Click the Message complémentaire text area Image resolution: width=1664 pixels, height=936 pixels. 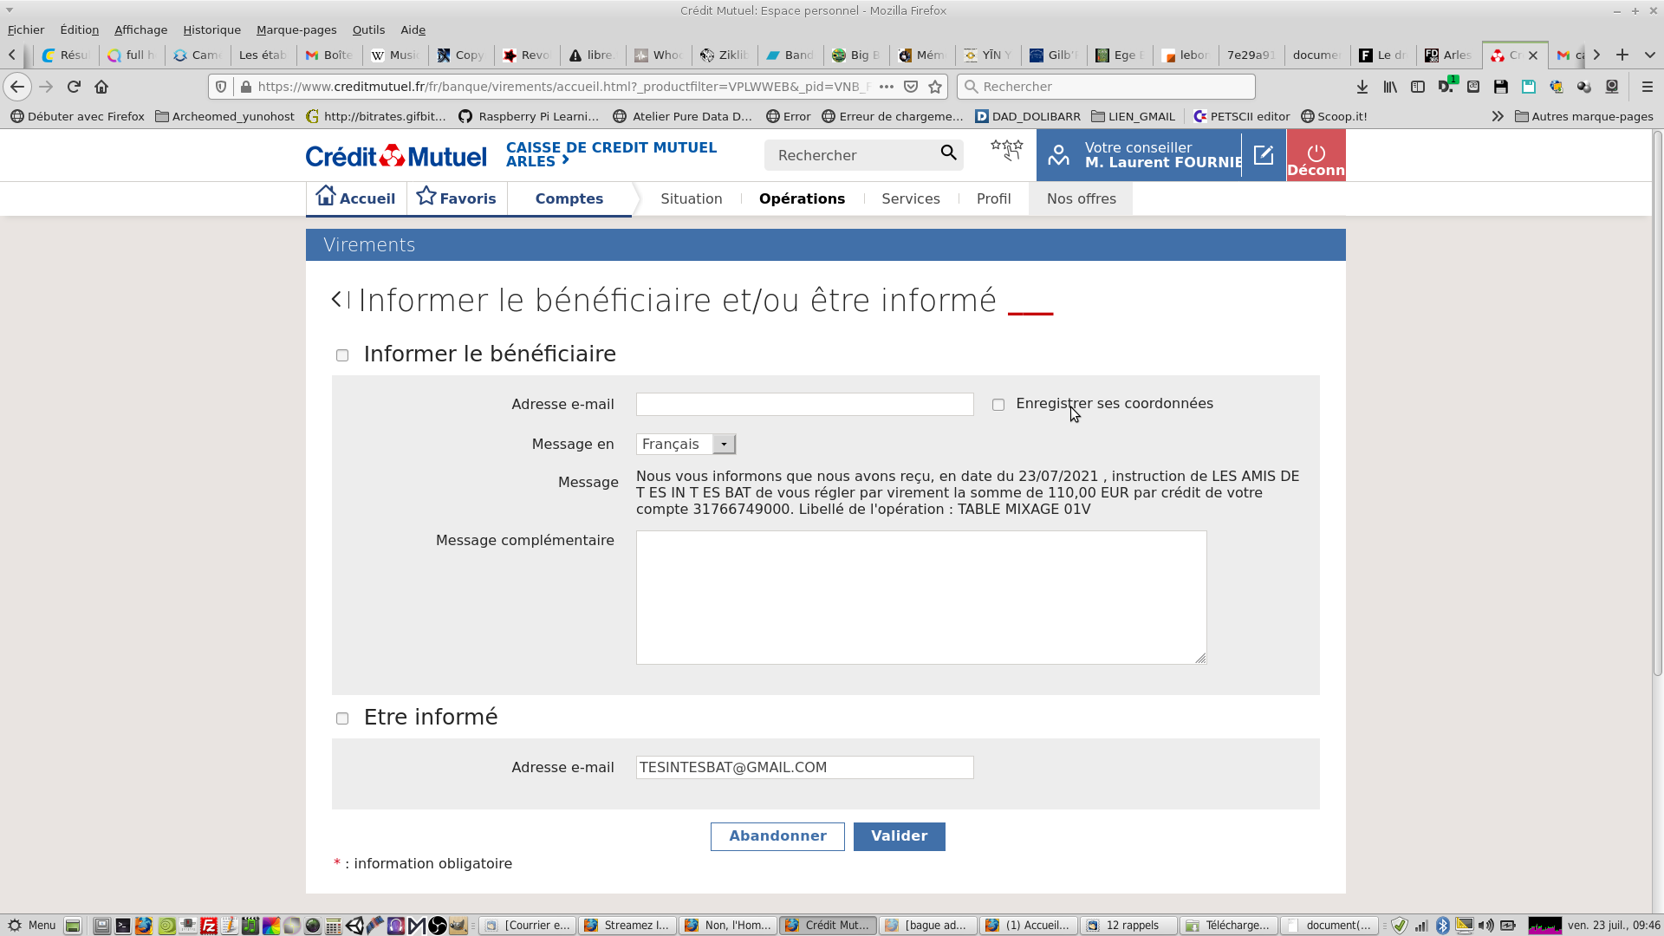(920, 597)
